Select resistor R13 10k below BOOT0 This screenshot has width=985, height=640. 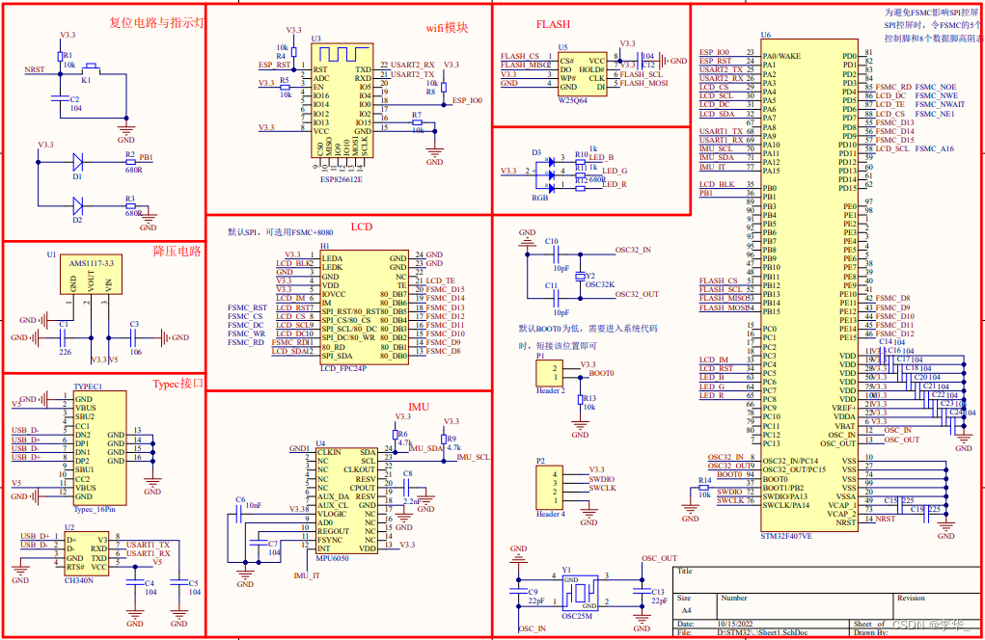coord(580,399)
